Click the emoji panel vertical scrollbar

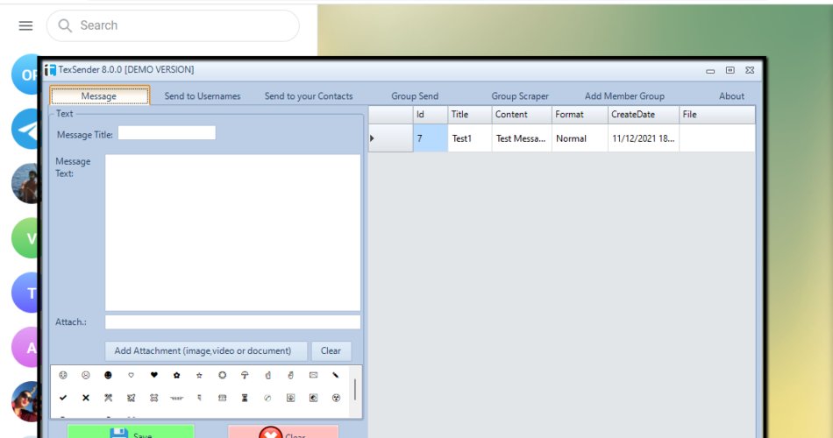point(355,391)
